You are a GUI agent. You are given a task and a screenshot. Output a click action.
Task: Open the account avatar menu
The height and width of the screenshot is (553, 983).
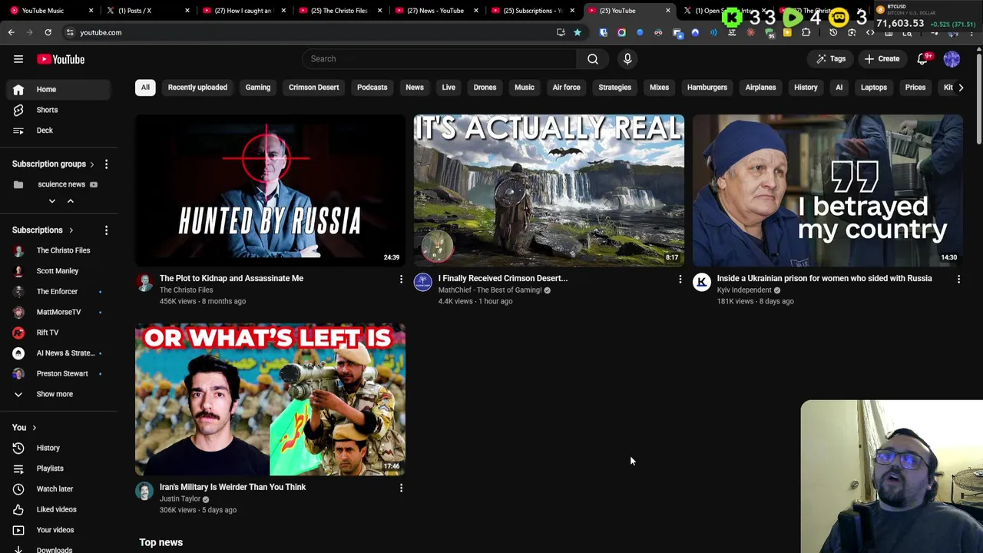tap(952, 58)
